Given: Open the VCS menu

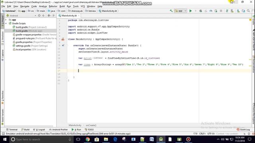Looking at the screenshot, I should (x=82, y=6).
